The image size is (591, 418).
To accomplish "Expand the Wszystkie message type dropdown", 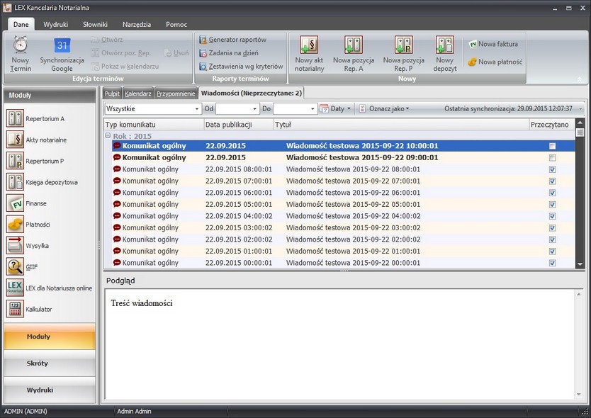I will (196, 109).
